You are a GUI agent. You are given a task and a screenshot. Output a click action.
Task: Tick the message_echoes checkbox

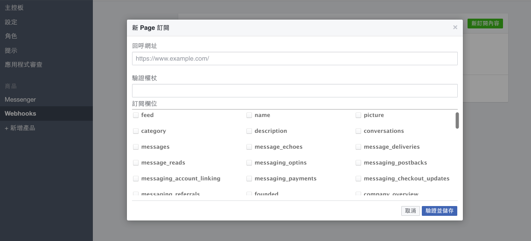coord(249,147)
